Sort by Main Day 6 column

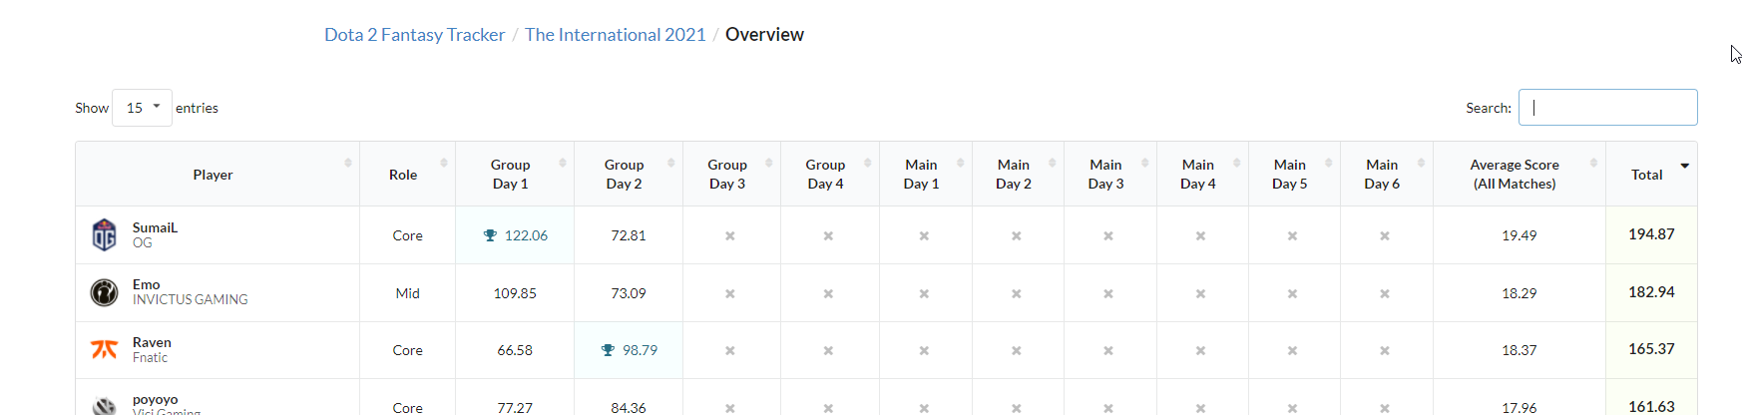(x=1382, y=175)
